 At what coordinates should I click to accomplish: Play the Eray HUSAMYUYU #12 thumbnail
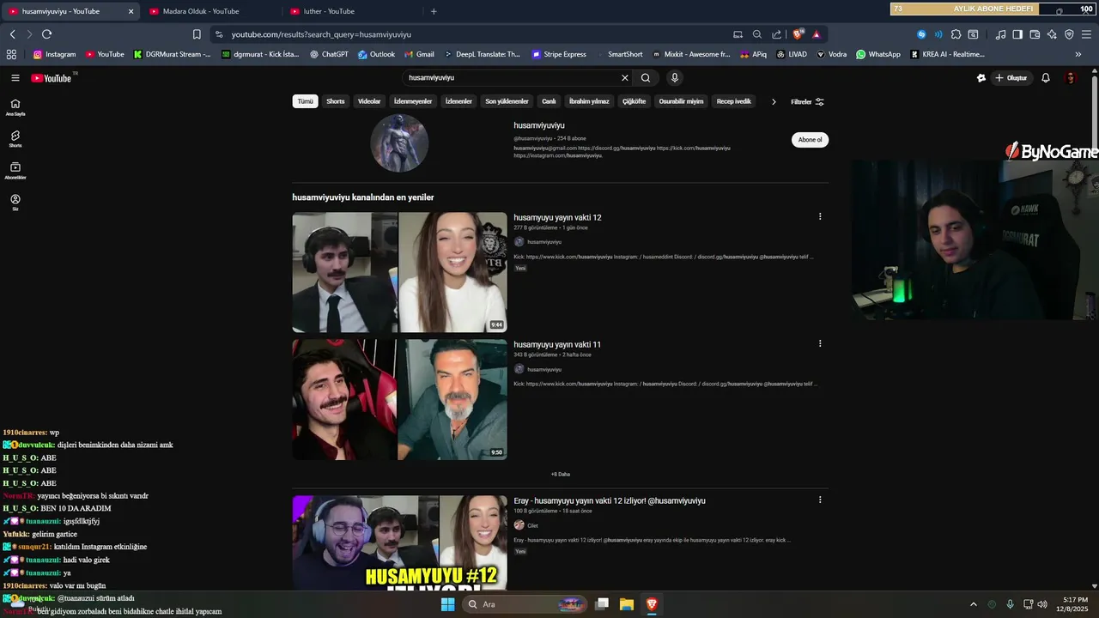click(399, 542)
